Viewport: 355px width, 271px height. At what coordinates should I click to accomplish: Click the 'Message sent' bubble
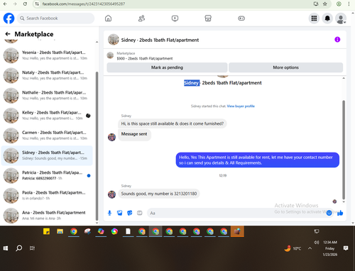(134, 134)
